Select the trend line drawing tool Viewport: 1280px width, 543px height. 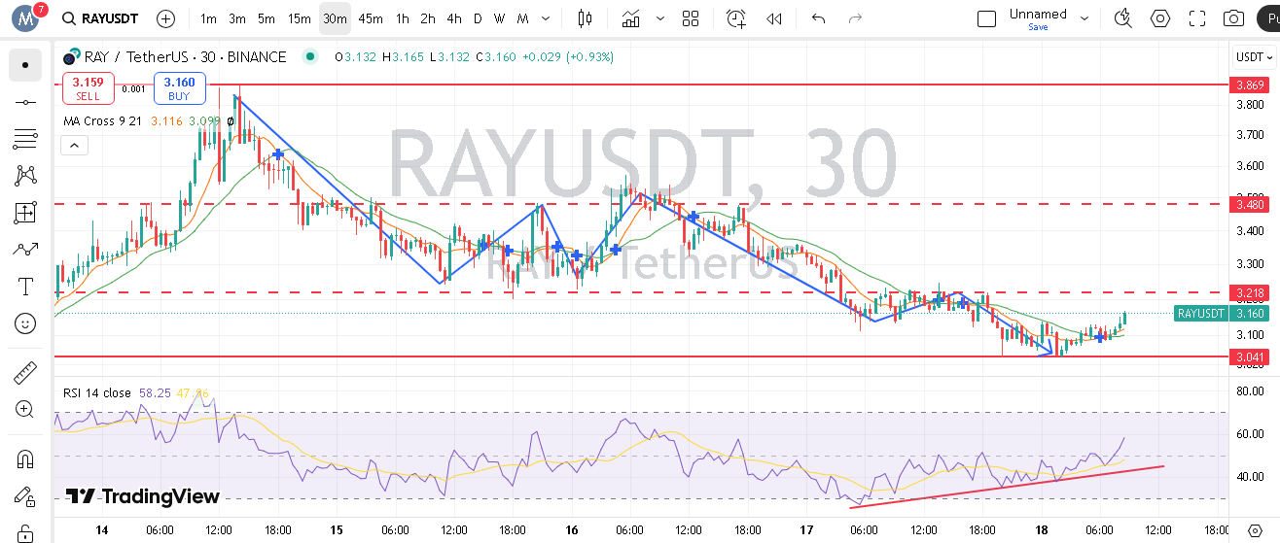25,102
